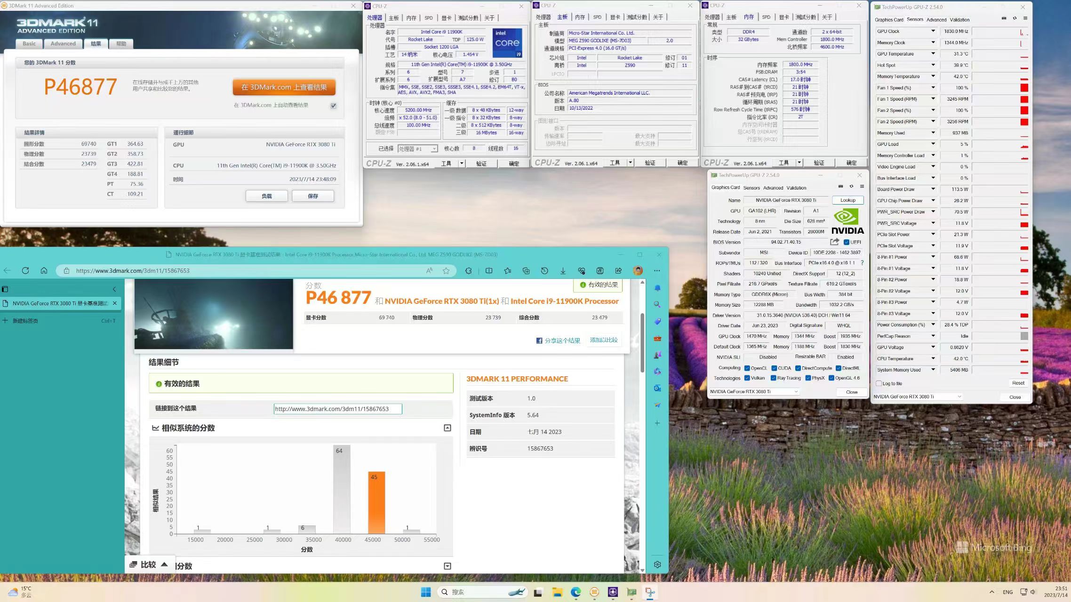Viewport: 1071px width, 602px height.
Task: Toggle the PhysX checkbox
Action: point(808,378)
